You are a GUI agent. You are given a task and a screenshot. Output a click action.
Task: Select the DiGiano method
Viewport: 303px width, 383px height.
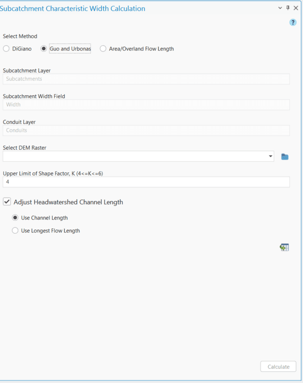7,49
